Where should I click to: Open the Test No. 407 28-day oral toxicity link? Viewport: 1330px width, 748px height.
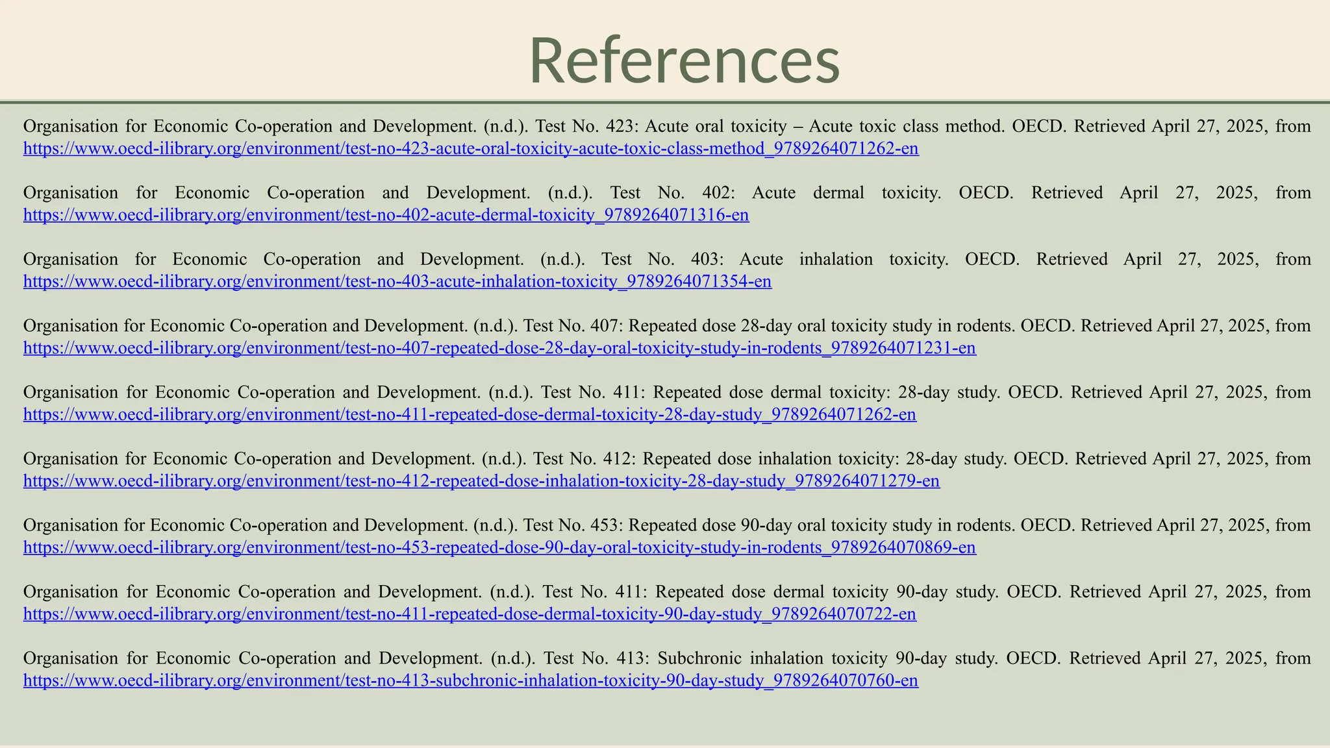point(499,348)
